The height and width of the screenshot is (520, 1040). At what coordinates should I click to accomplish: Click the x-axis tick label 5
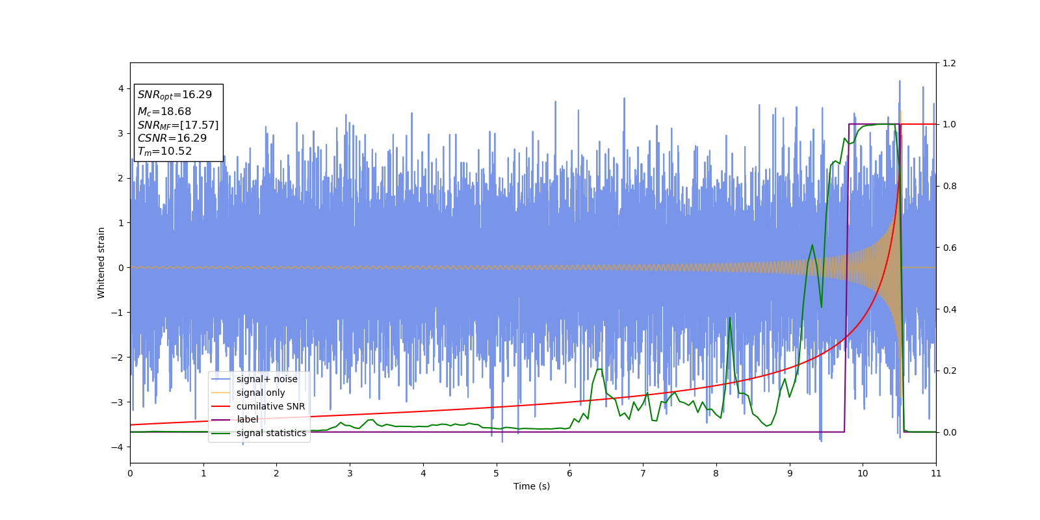click(x=497, y=473)
